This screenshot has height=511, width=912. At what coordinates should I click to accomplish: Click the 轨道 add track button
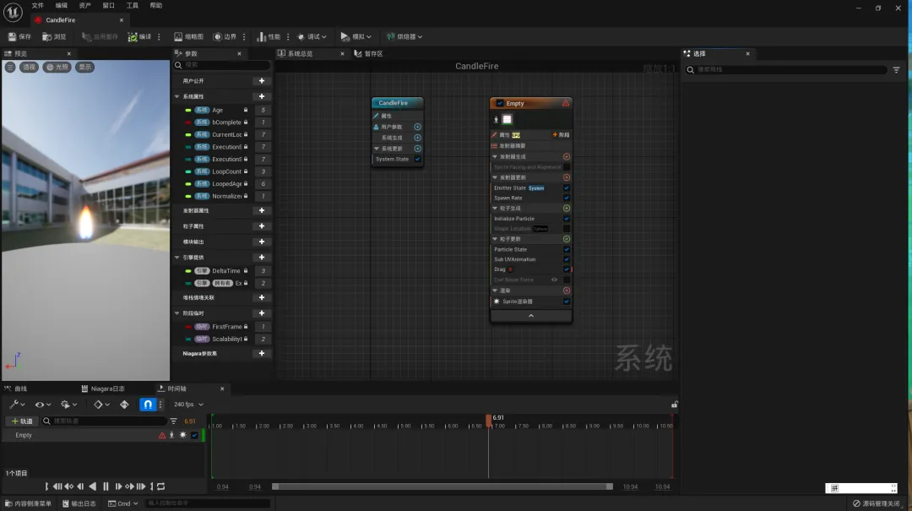point(21,421)
